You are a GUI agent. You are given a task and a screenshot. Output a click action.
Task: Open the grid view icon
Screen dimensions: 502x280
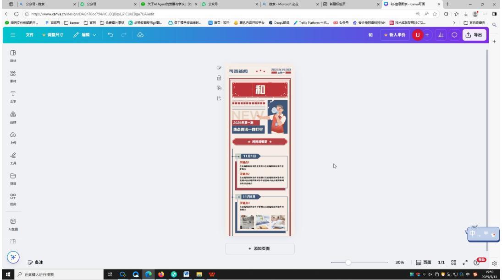(x=454, y=263)
